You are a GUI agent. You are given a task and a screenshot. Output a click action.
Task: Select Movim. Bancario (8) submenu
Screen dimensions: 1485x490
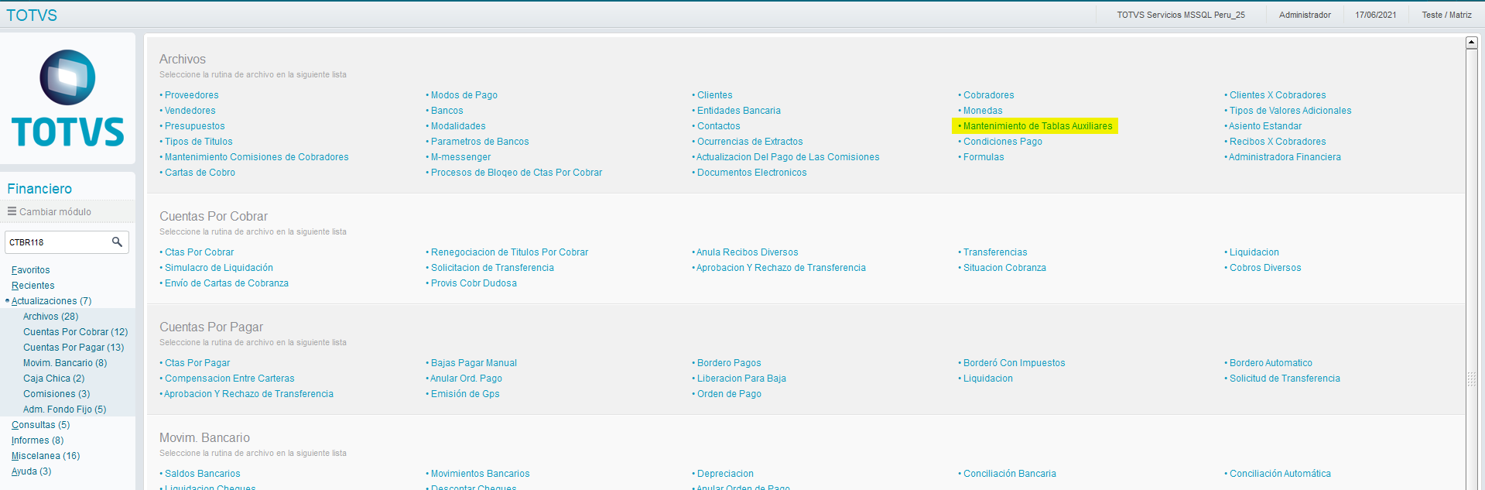pos(65,363)
